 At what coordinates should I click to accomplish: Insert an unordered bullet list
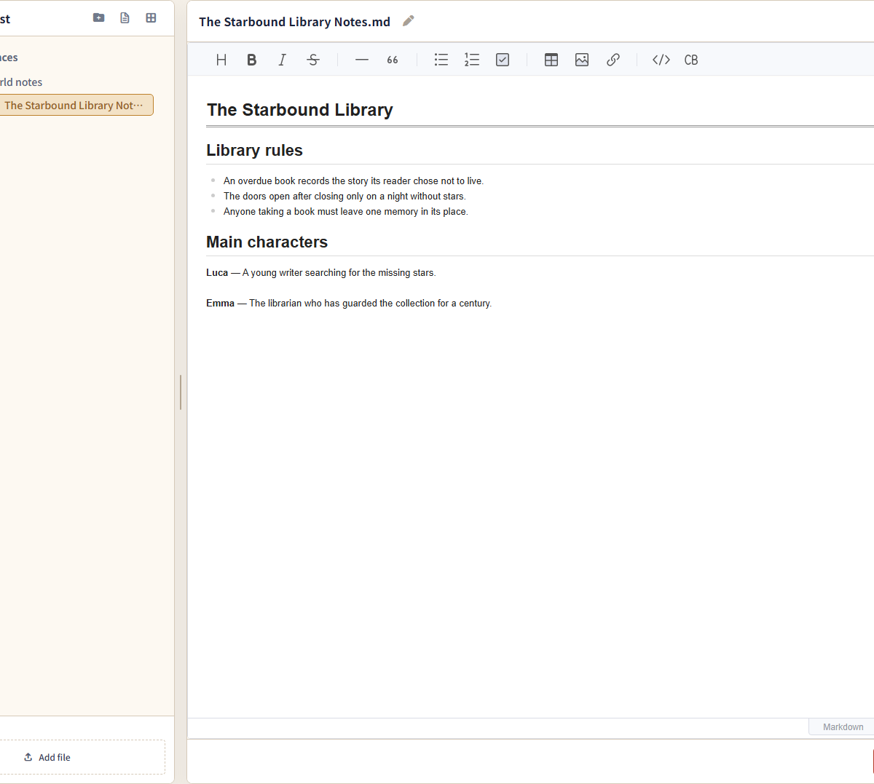(x=441, y=60)
